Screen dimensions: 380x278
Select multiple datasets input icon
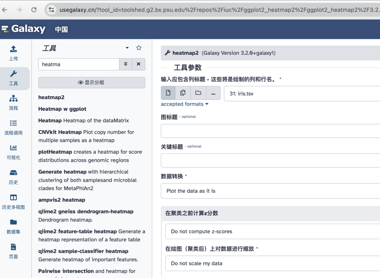click(183, 93)
